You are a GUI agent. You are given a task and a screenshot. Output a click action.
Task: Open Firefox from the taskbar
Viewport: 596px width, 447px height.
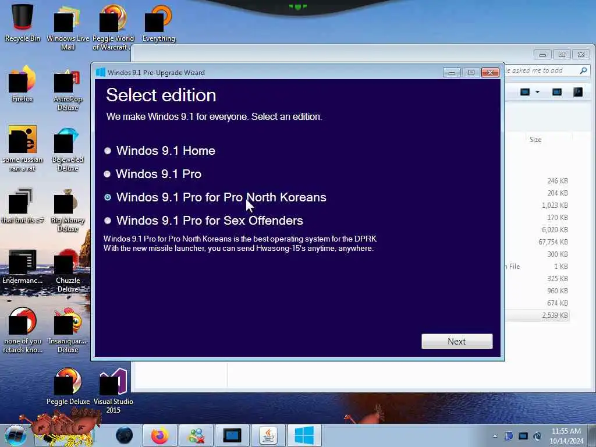(159, 435)
